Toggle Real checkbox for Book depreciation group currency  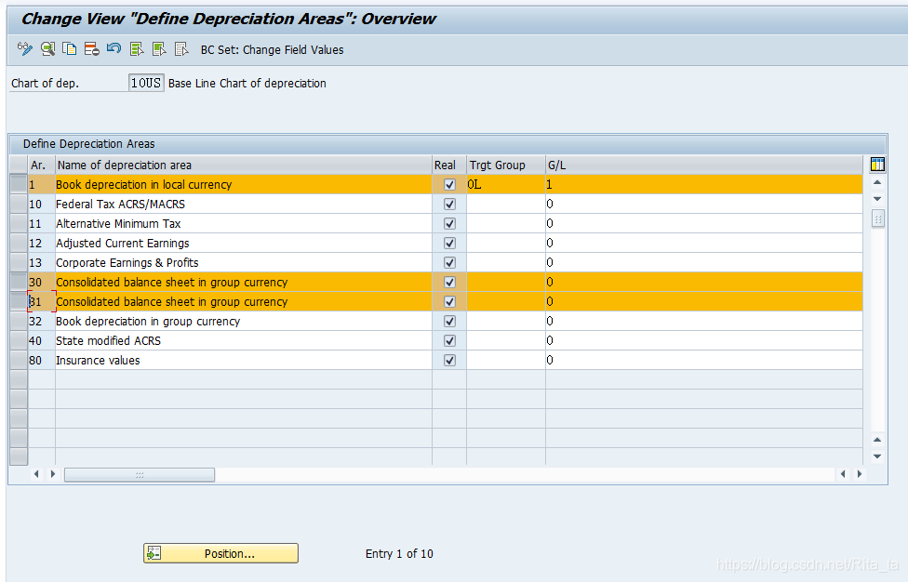coord(449,321)
